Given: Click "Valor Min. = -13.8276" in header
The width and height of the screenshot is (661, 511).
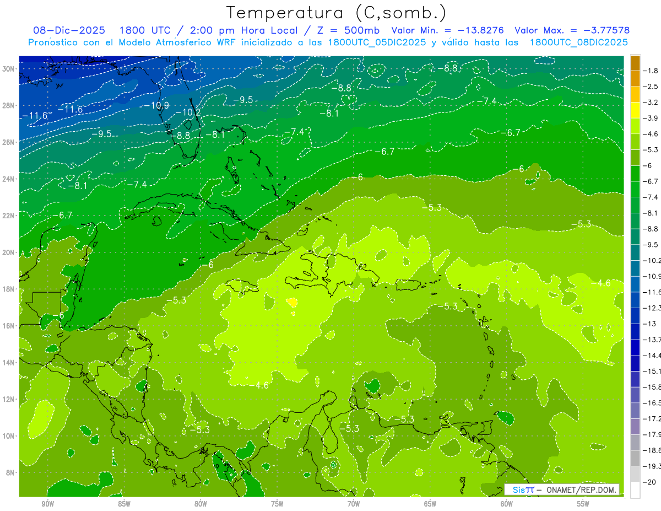Looking at the screenshot, I should (x=447, y=30).
